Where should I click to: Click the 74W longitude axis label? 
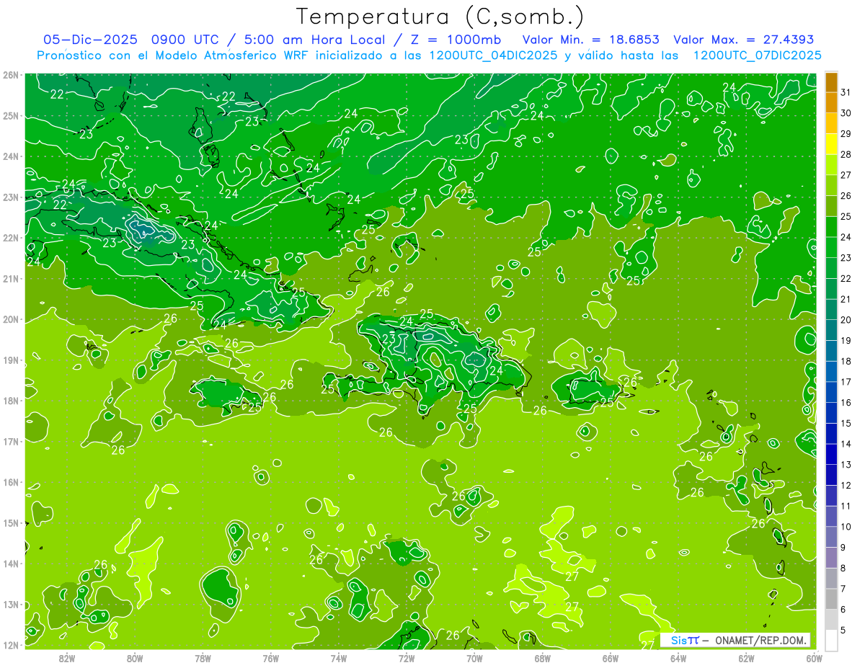(339, 657)
